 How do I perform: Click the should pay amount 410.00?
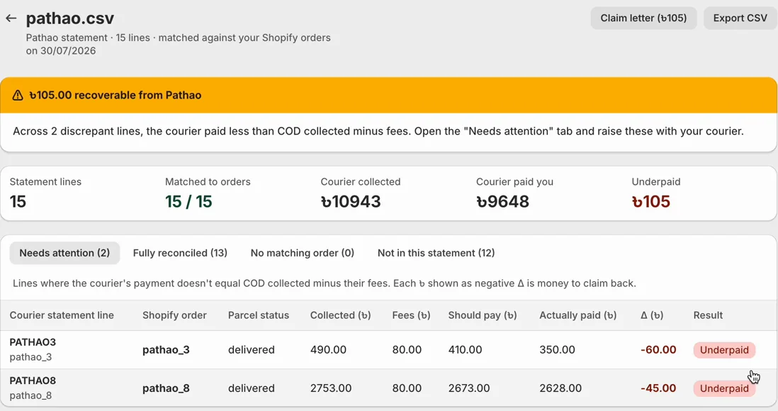pyautogui.click(x=465, y=350)
